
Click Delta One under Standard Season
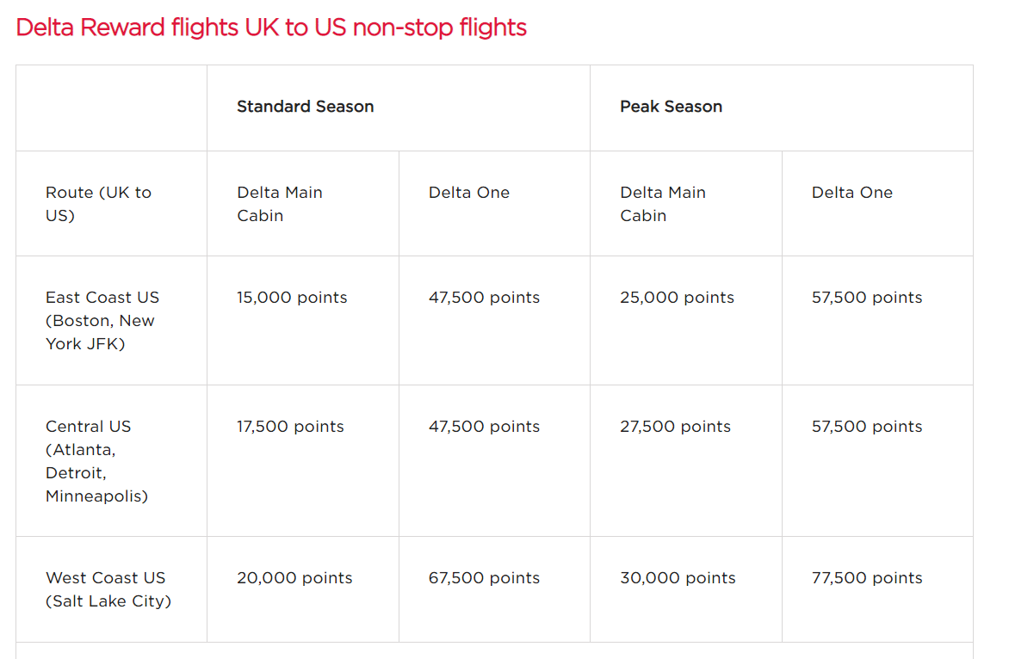(469, 193)
